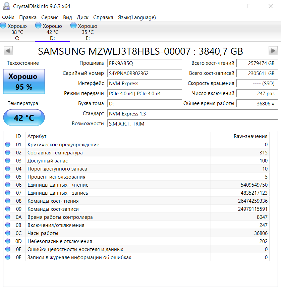Open the Диск menu
This screenshot has width=281, height=290.
point(82,17)
